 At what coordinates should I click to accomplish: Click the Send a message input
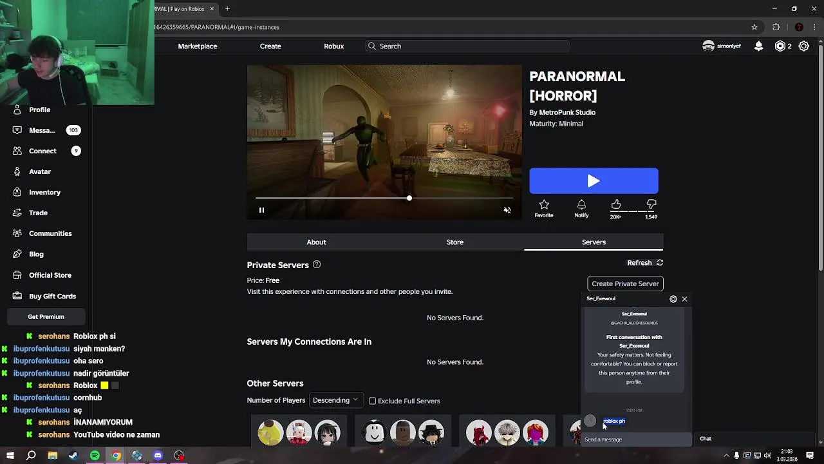[636, 440]
